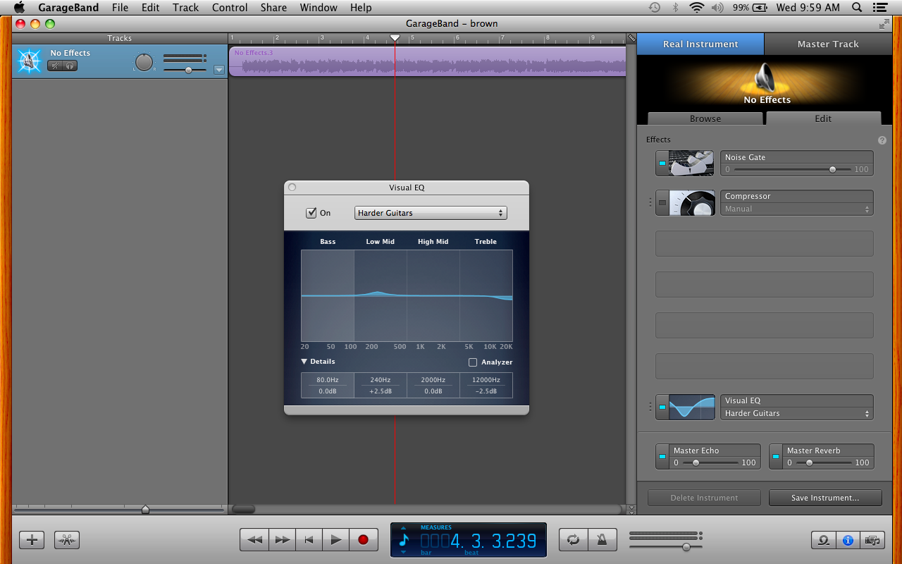Image resolution: width=902 pixels, height=564 pixels.
Task: Toggle the track info panel icon
Action: point(848,540)
